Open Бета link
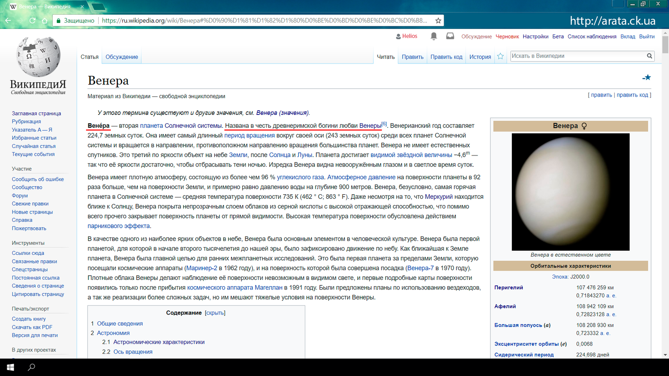This screenshot has width=669, height=376. click(x=558, y=37)
